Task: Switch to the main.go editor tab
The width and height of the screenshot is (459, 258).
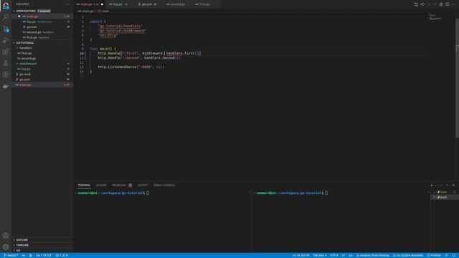Action: pyautogui.click(x=90, y=4)
